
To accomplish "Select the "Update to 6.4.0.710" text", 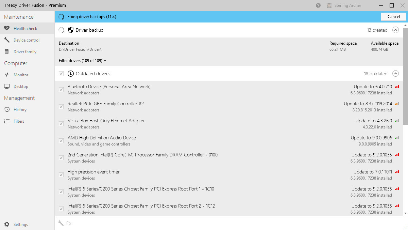I will (373, 87).
